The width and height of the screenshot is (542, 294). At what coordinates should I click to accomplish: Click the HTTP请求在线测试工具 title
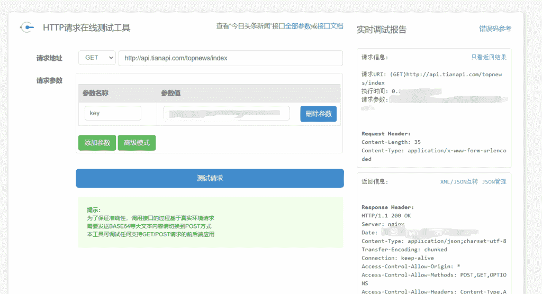[86, 27]
